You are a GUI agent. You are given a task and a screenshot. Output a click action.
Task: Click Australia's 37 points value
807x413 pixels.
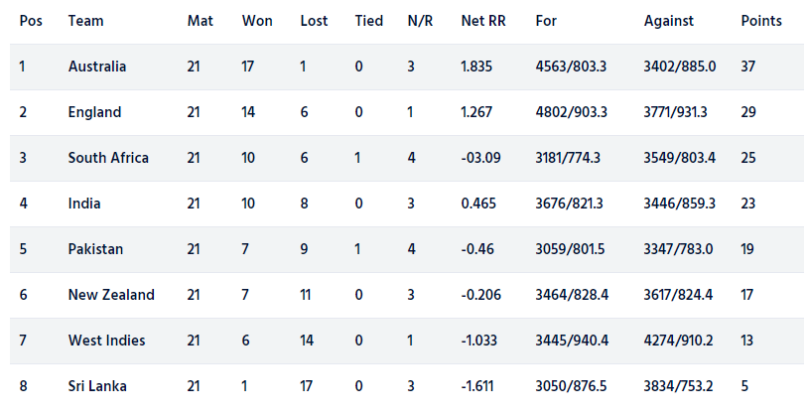click(x=747, y=67)
